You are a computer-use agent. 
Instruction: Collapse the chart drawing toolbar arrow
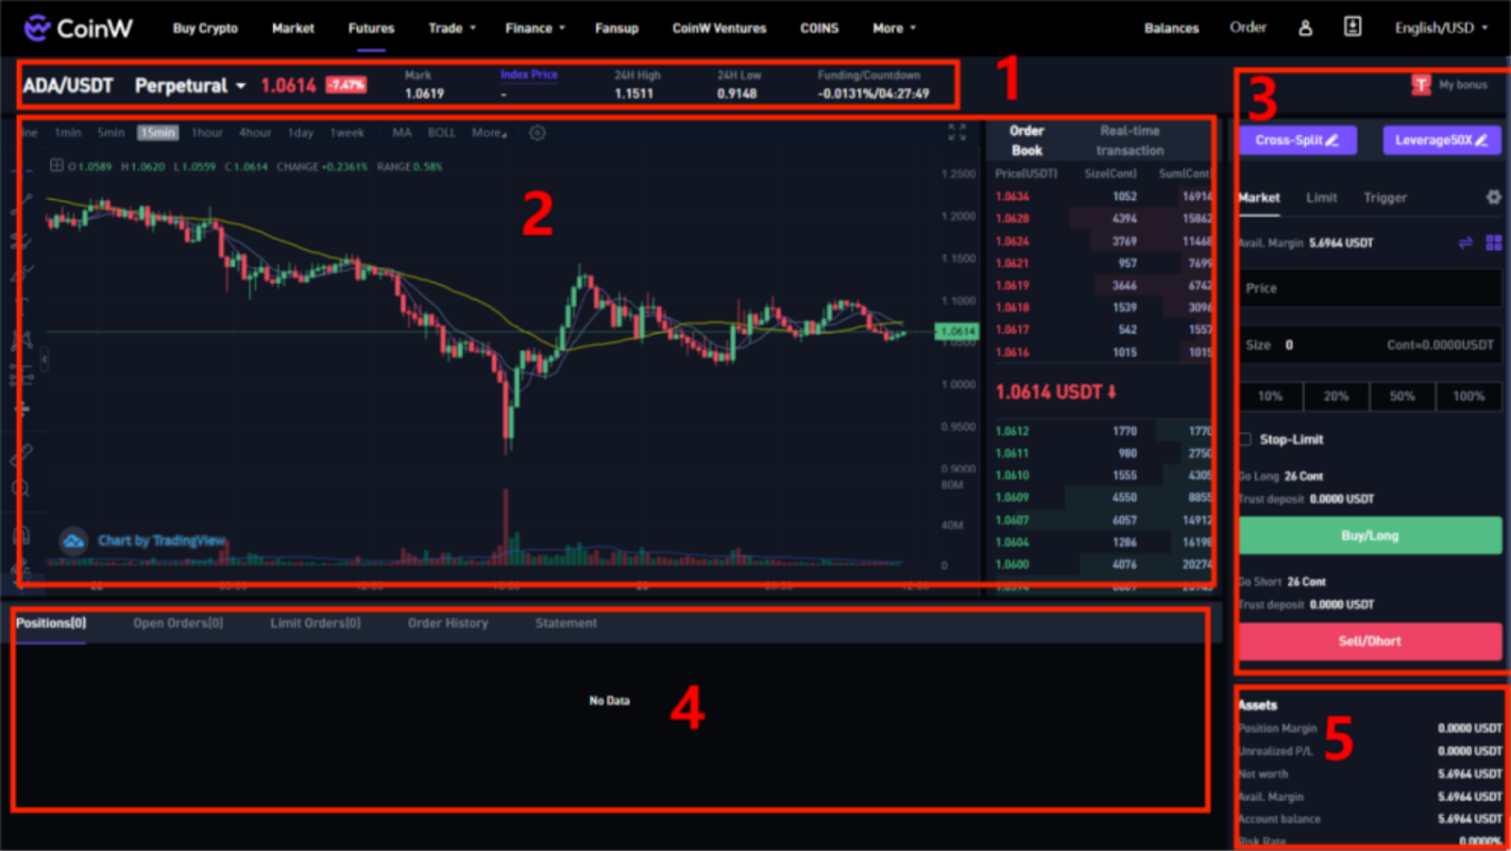[44, 359]
